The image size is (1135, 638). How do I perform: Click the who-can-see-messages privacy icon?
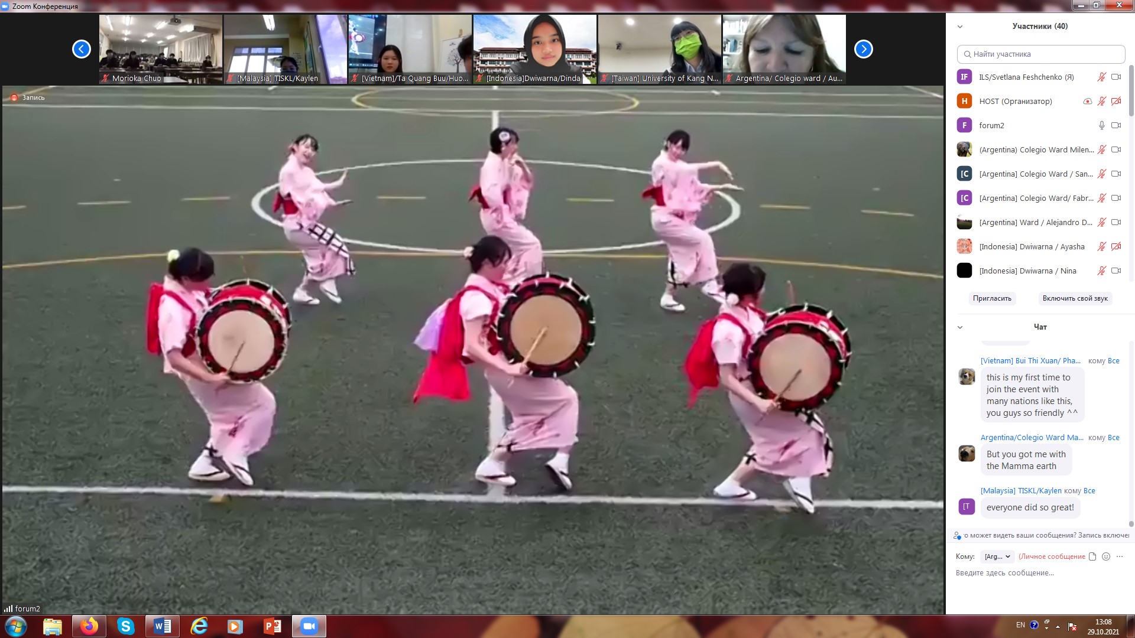tap(957, 536)
